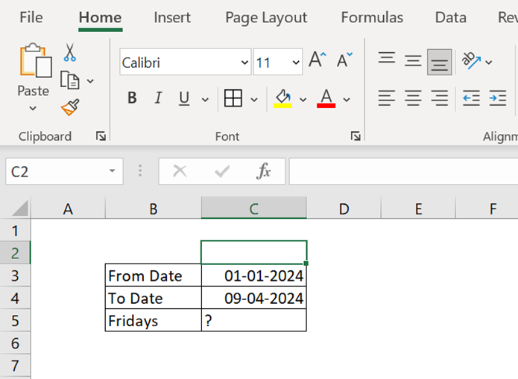Apply Top Align vertical alignment
The height and width of the screenshot is (379, 518).
coord(387,58)
